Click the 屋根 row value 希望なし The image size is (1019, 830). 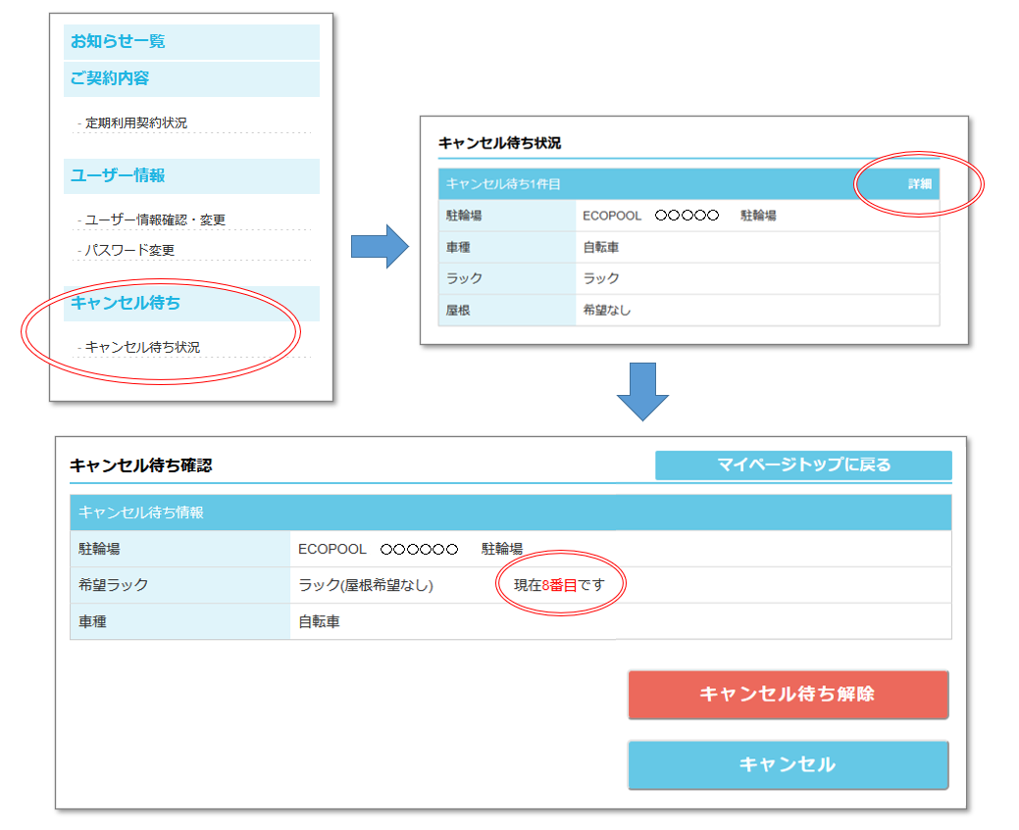tap(607, 310)
